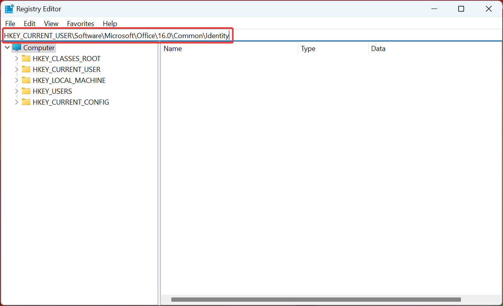Open the Edit menu
The image size is (503, 306).
click(30, 24)
